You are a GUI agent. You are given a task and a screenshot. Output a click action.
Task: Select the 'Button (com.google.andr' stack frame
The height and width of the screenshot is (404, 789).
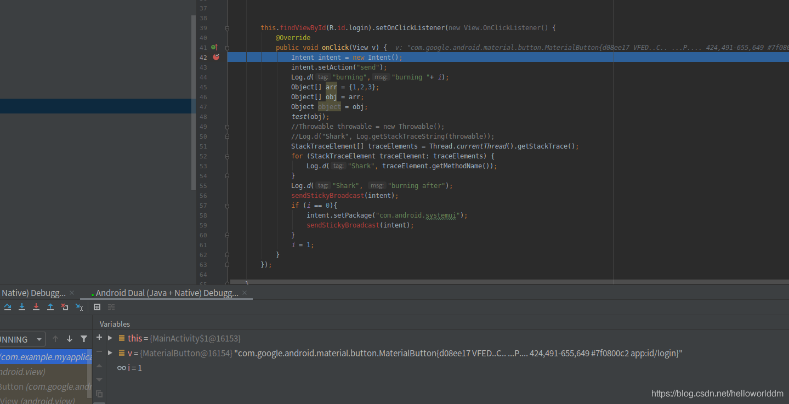point(46,386)
